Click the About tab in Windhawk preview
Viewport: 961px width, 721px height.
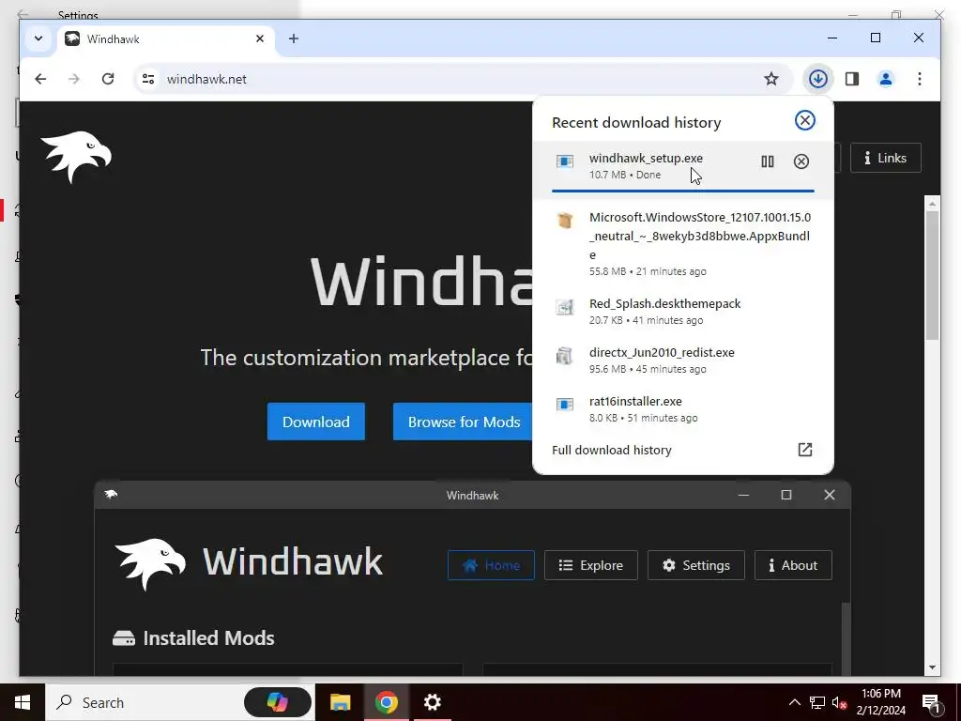(793, 565)
